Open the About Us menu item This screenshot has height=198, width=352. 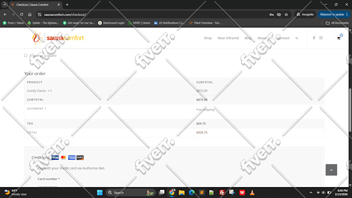(264, 38)
